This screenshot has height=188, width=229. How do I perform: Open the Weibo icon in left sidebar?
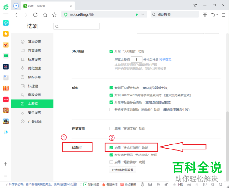(6, 45)
